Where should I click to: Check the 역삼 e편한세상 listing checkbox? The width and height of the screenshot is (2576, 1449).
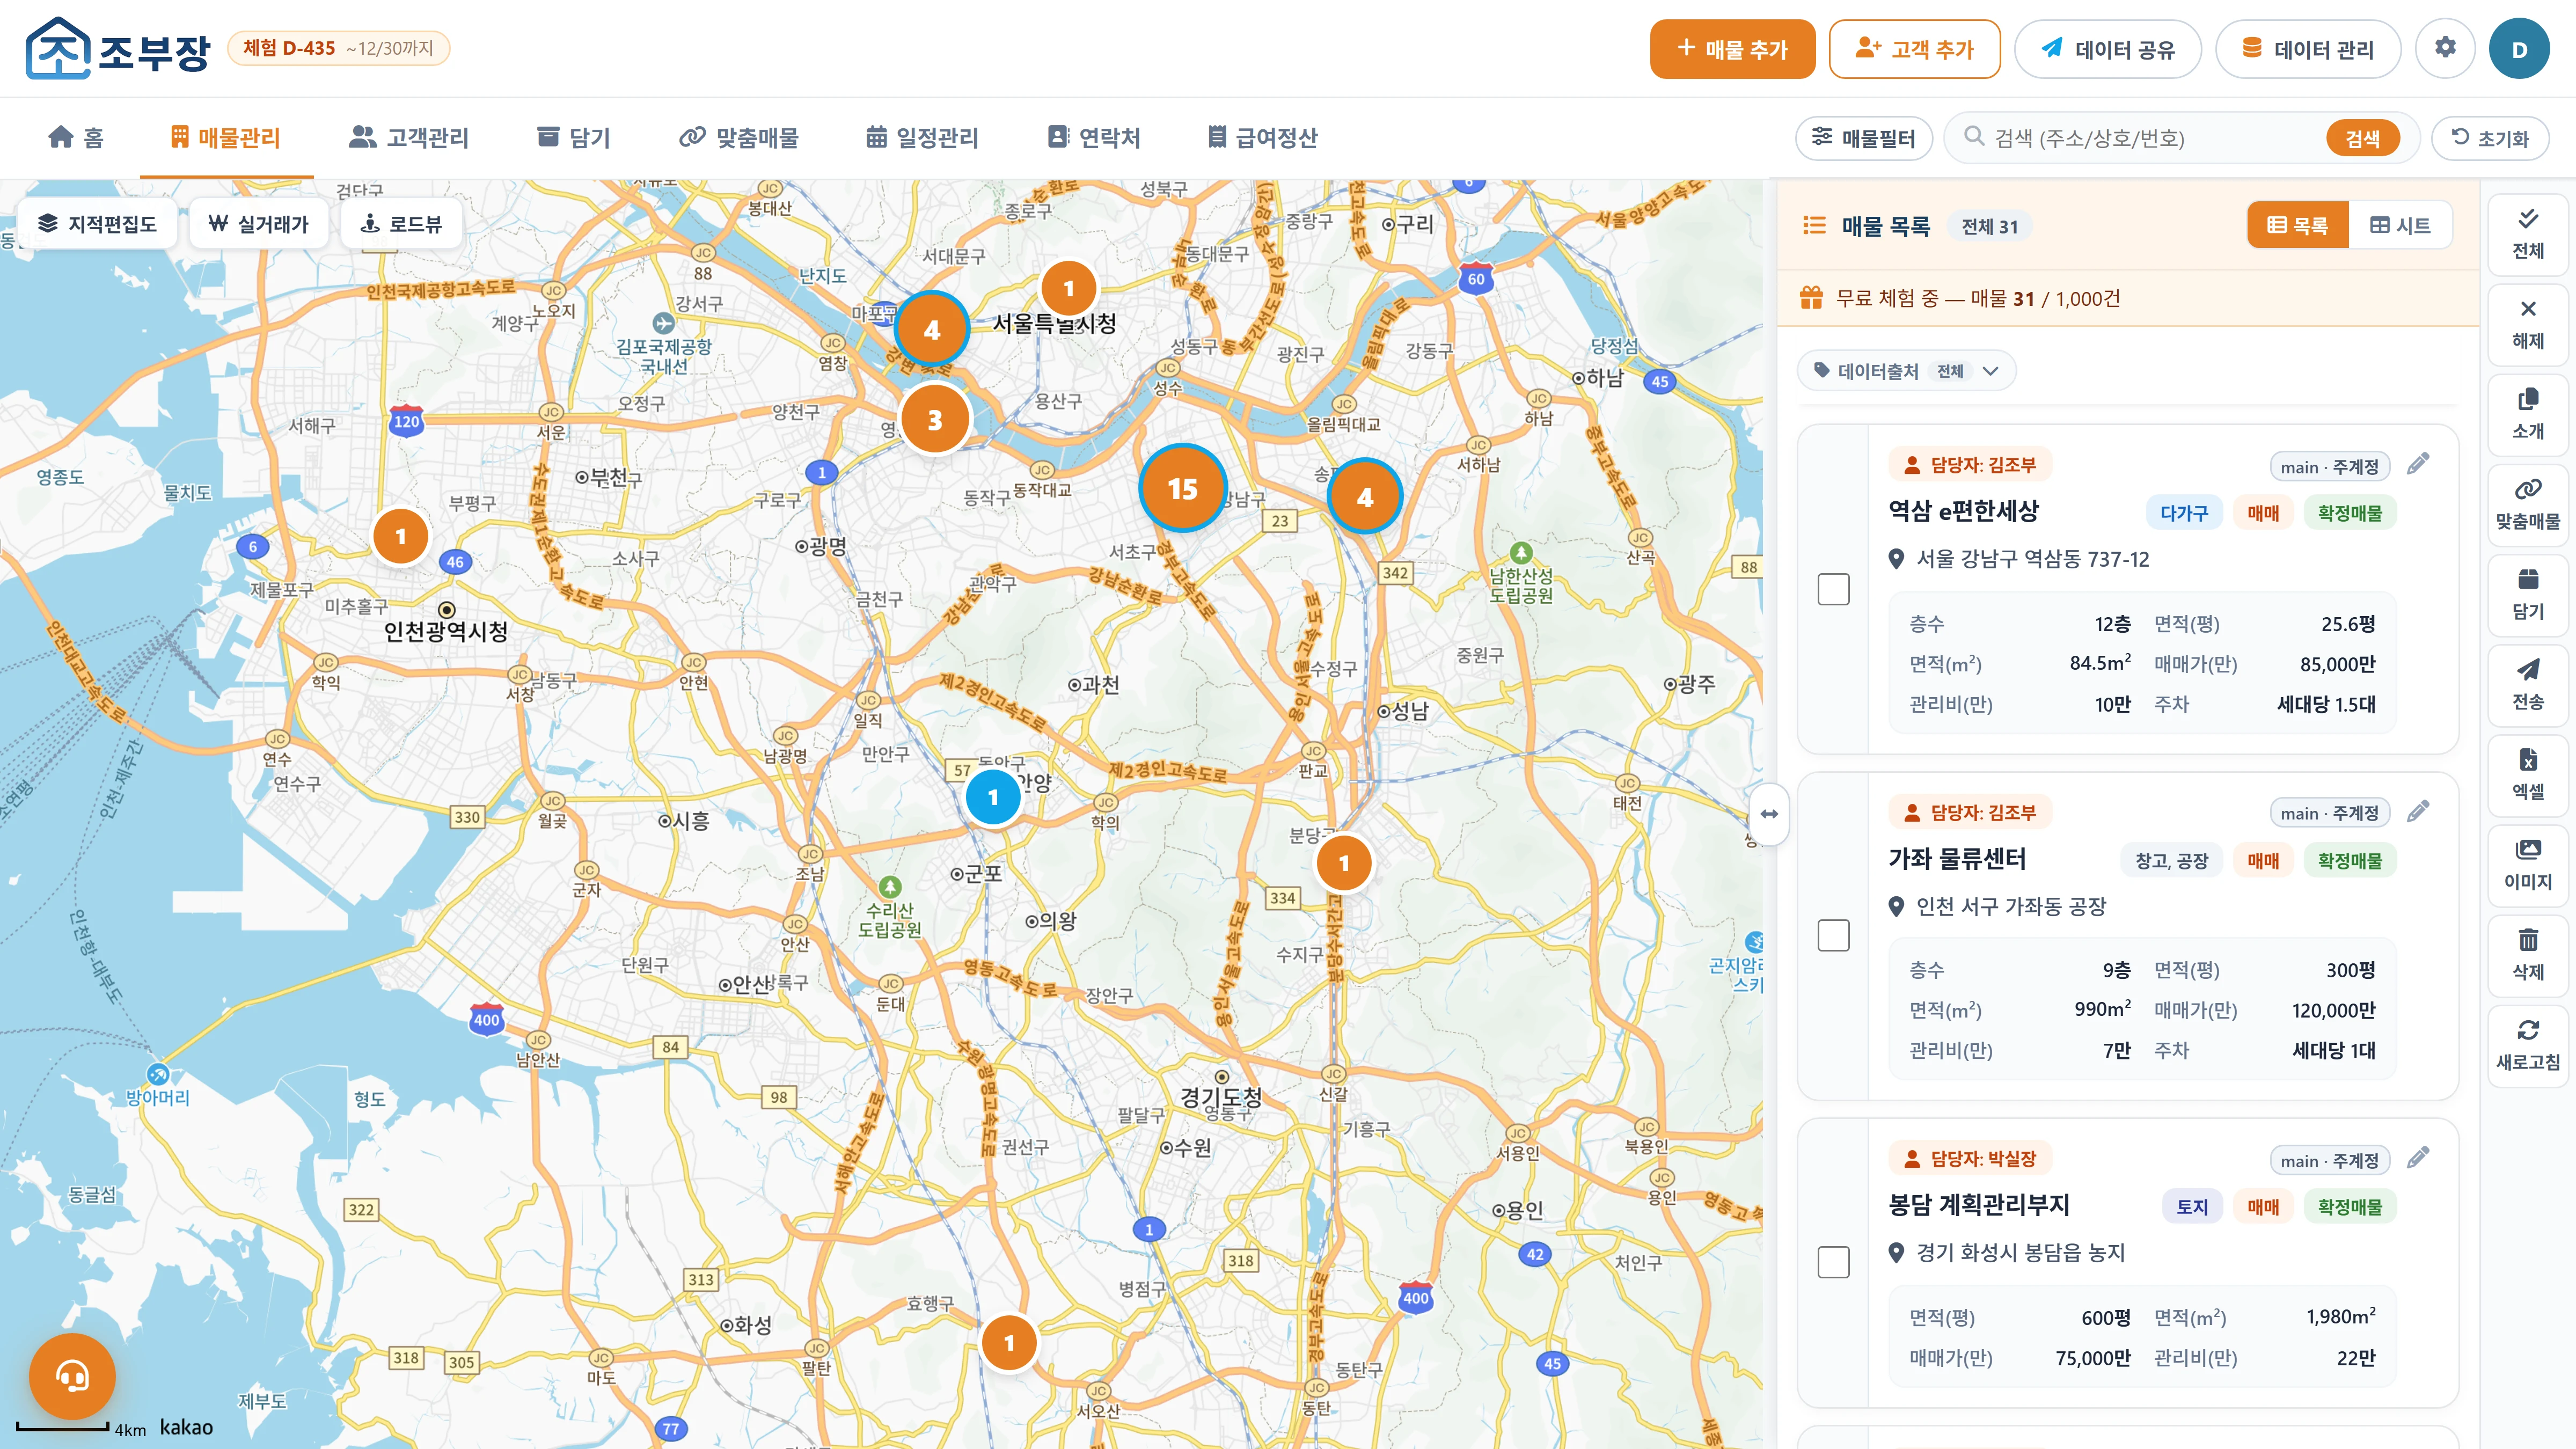1833,589
